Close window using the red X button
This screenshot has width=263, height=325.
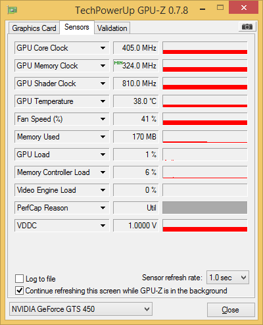point(243,8)
